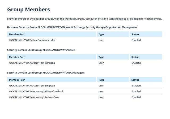This screenshot has height=119, width=170.
Task: Click Enabled status for BarbaraCole
Action: pos(136,97)
